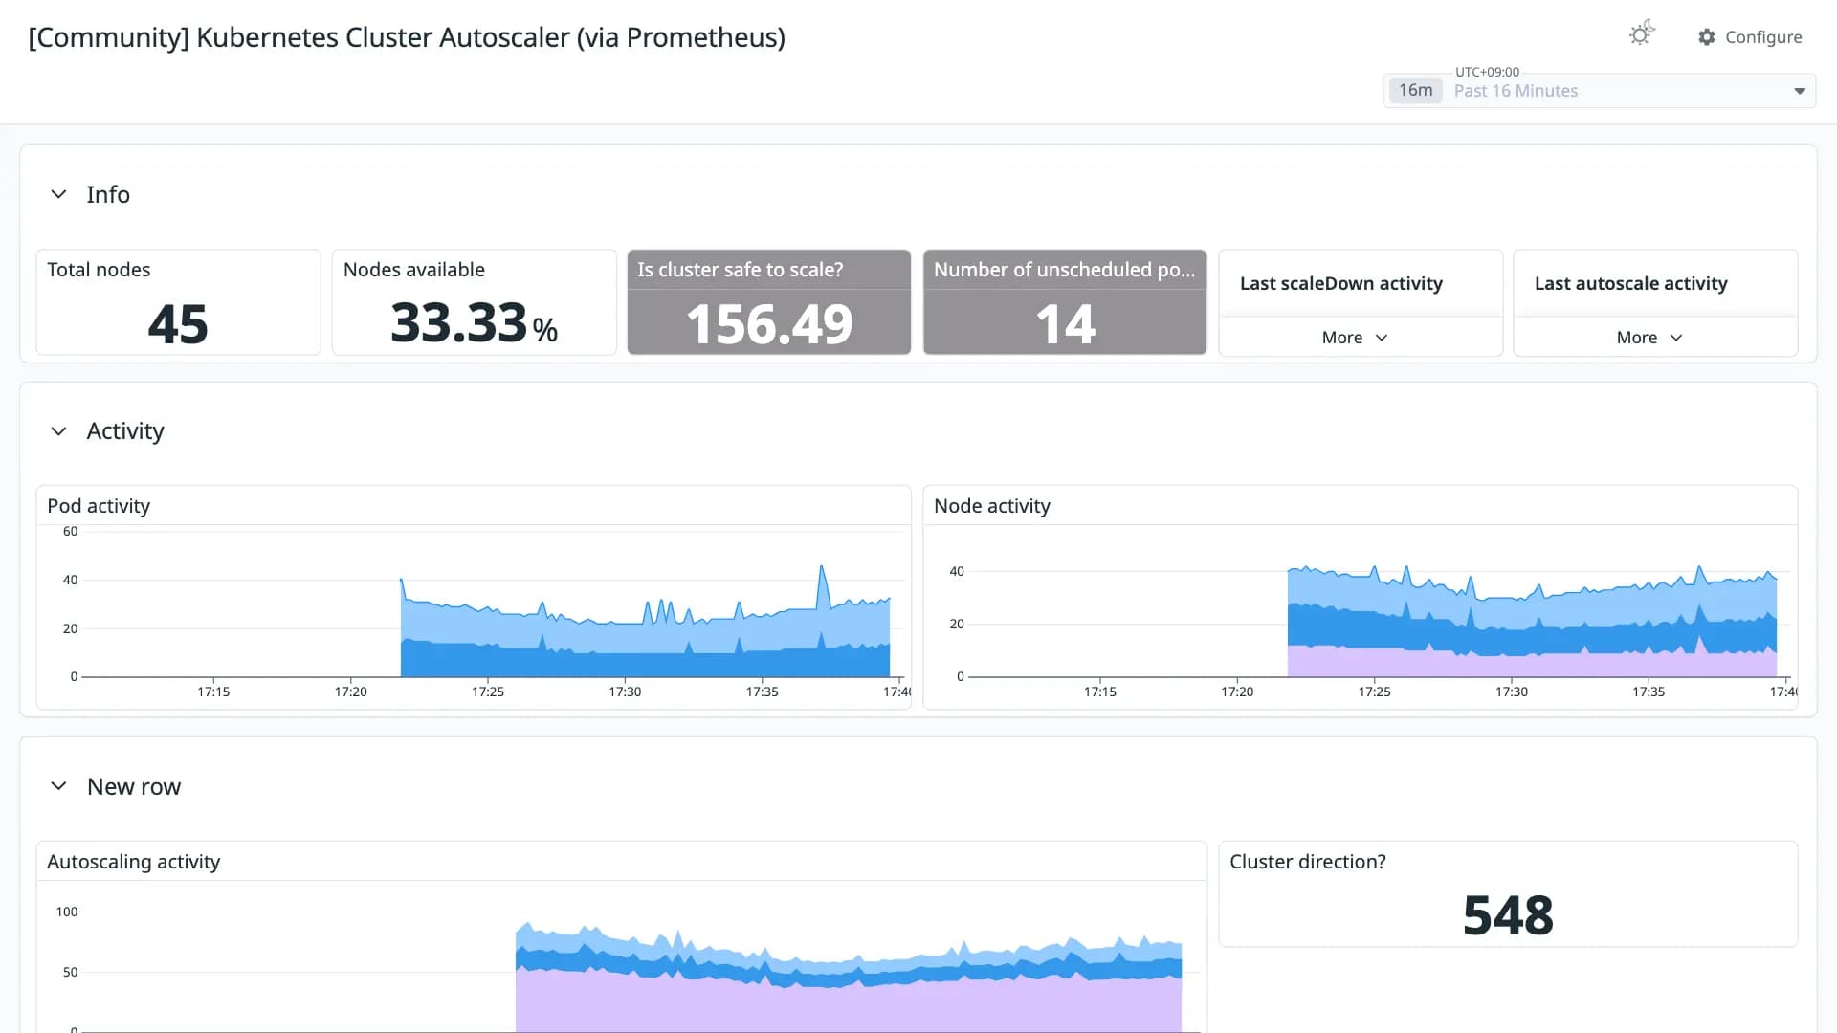This screenshot has width=1837, height=1033.
Task: Click Last scaleDown activity title
Action: [1341, 283]
